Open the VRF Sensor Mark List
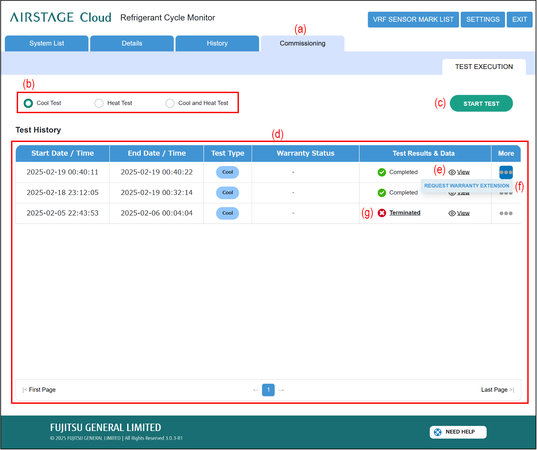 pyautogui.click(x=413, y=20)
